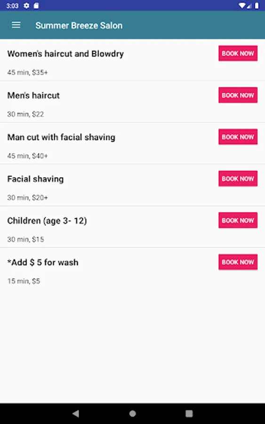Select the Men's haircut service title
This screenshot has height=424, width=265.
(x=33, y=96)
